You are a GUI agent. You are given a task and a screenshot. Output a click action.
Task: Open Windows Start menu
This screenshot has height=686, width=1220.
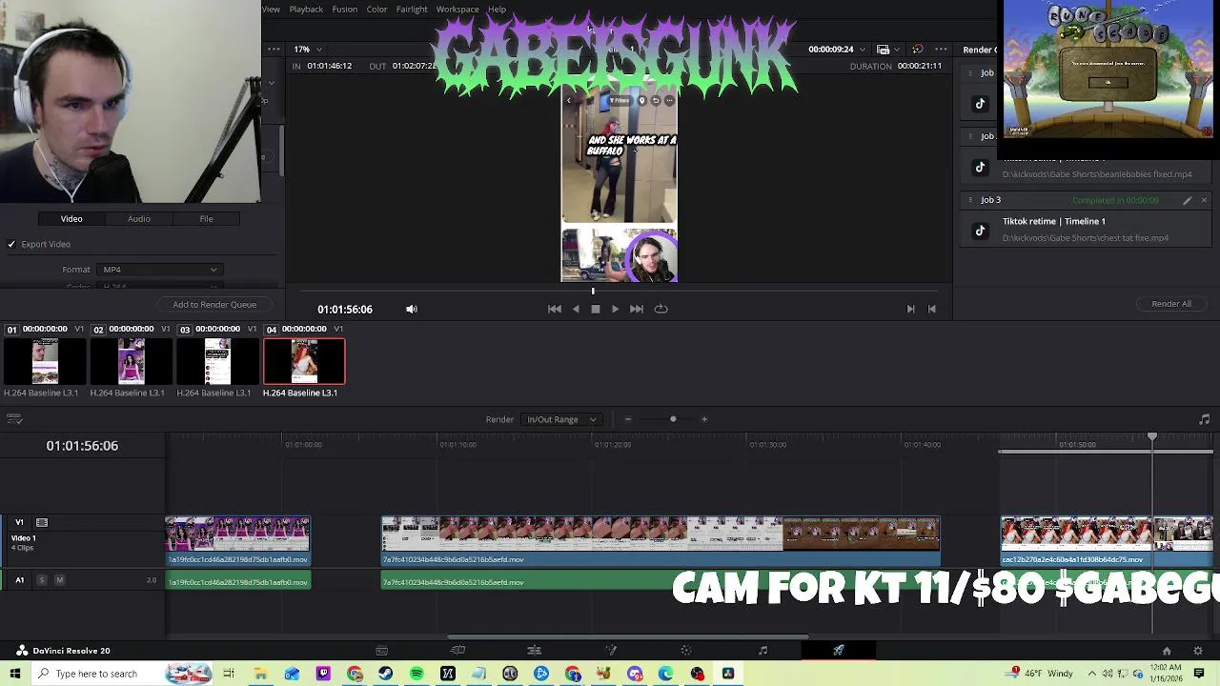[x=15, y=674]
